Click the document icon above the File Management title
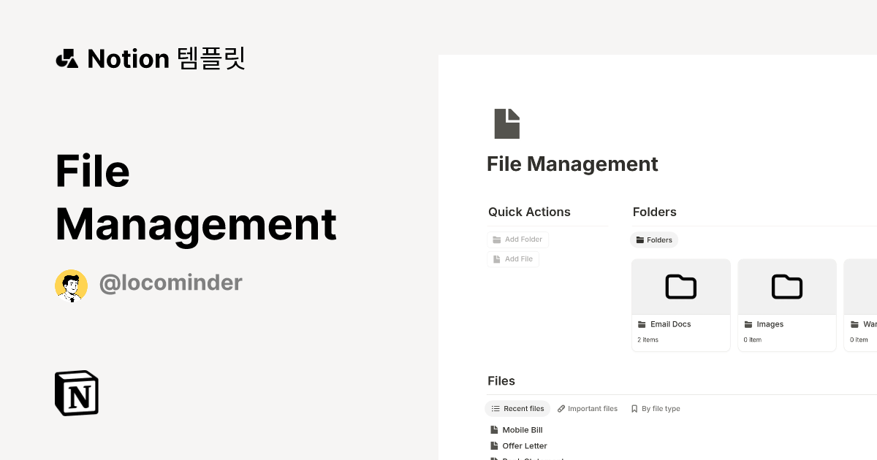877x460 pixels. [x=506, y=123]
